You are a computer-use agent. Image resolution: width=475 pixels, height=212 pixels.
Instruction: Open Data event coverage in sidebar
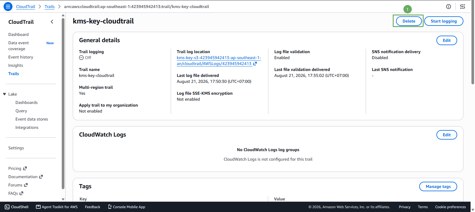click(18, 46)
